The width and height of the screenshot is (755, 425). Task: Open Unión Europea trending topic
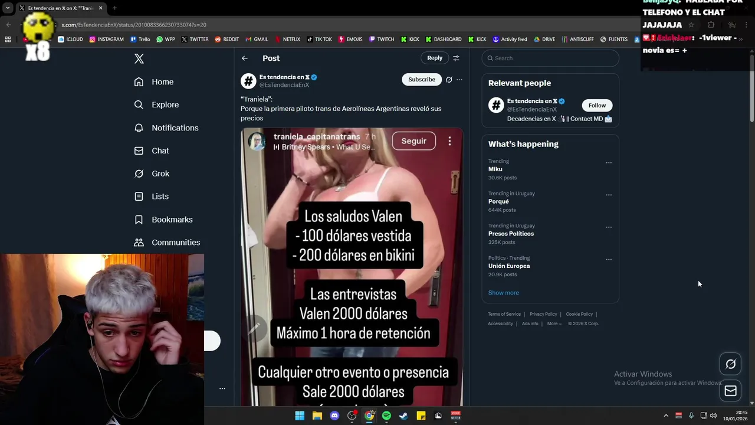[509, 266]
